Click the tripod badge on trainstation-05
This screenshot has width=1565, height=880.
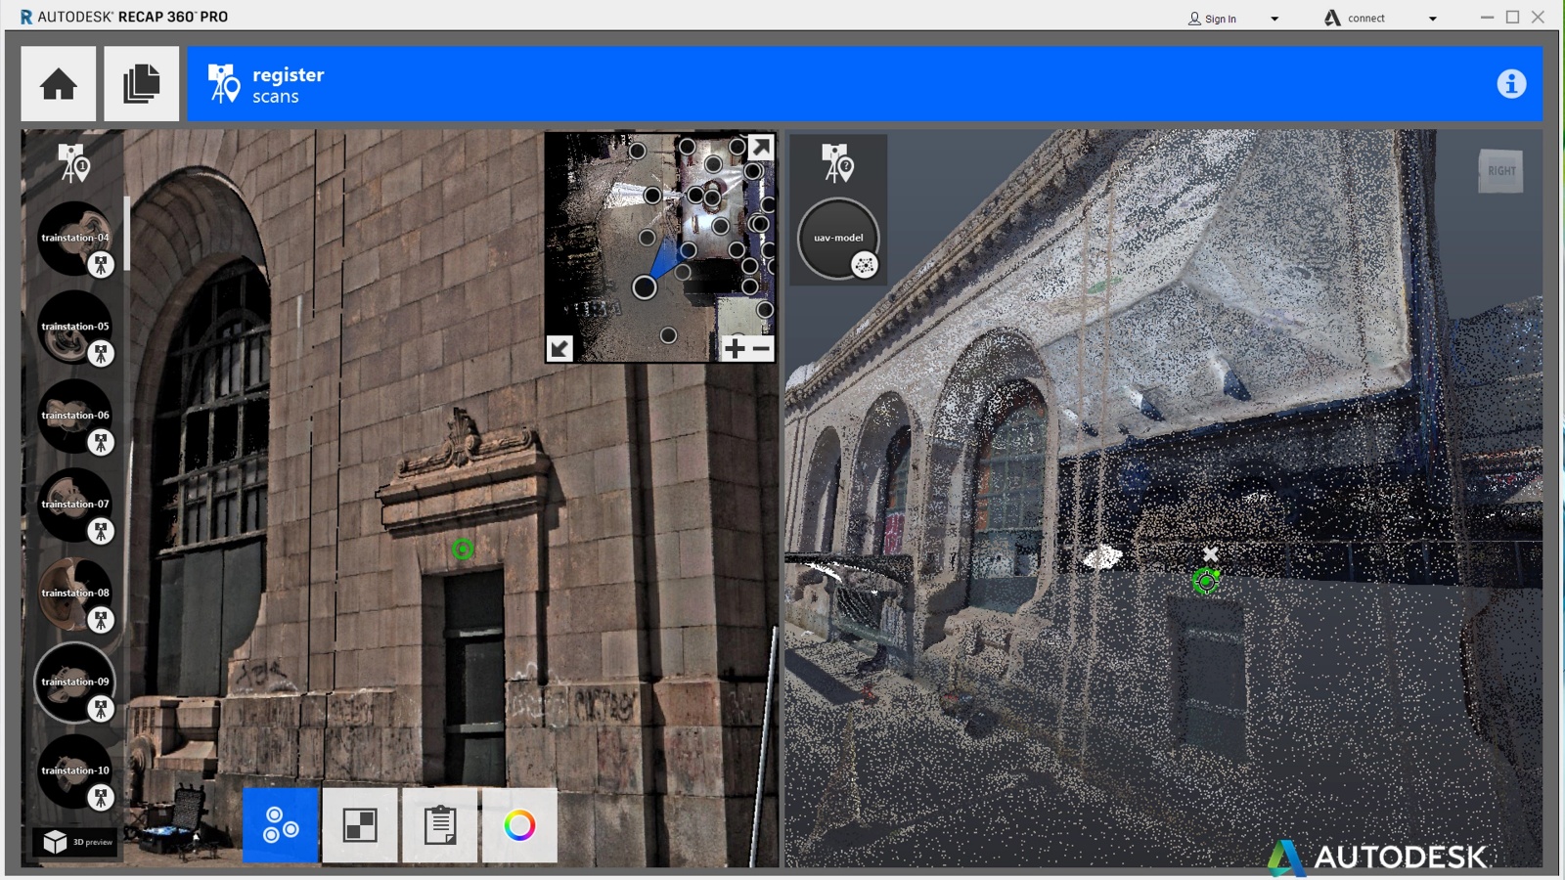tap(101, 354)
